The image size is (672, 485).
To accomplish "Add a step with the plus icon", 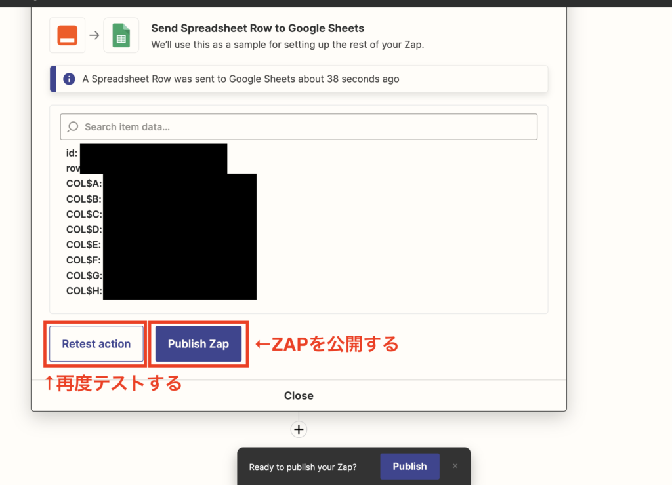I will [x=299, y=429].
